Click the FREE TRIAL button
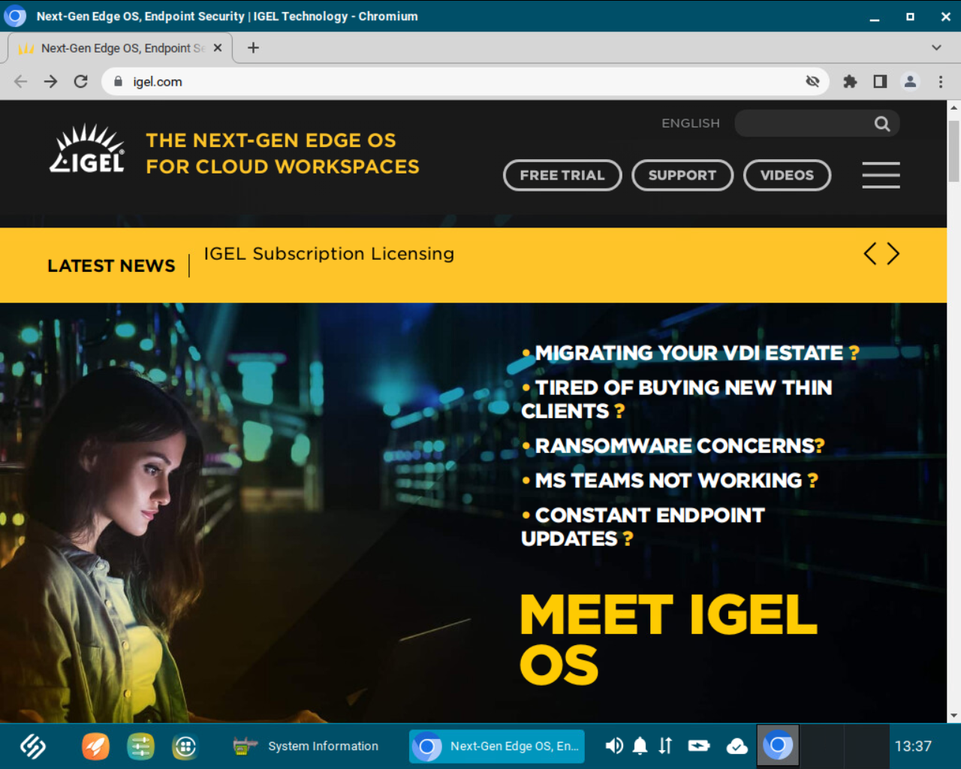961x769 pixels. [562, 175]
